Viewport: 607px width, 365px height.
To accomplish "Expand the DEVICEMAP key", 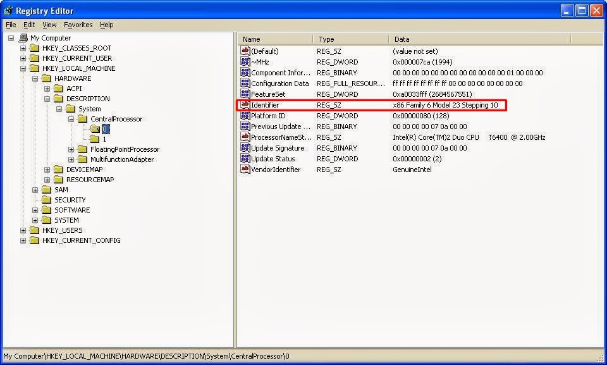I will (x=47, y=170).
